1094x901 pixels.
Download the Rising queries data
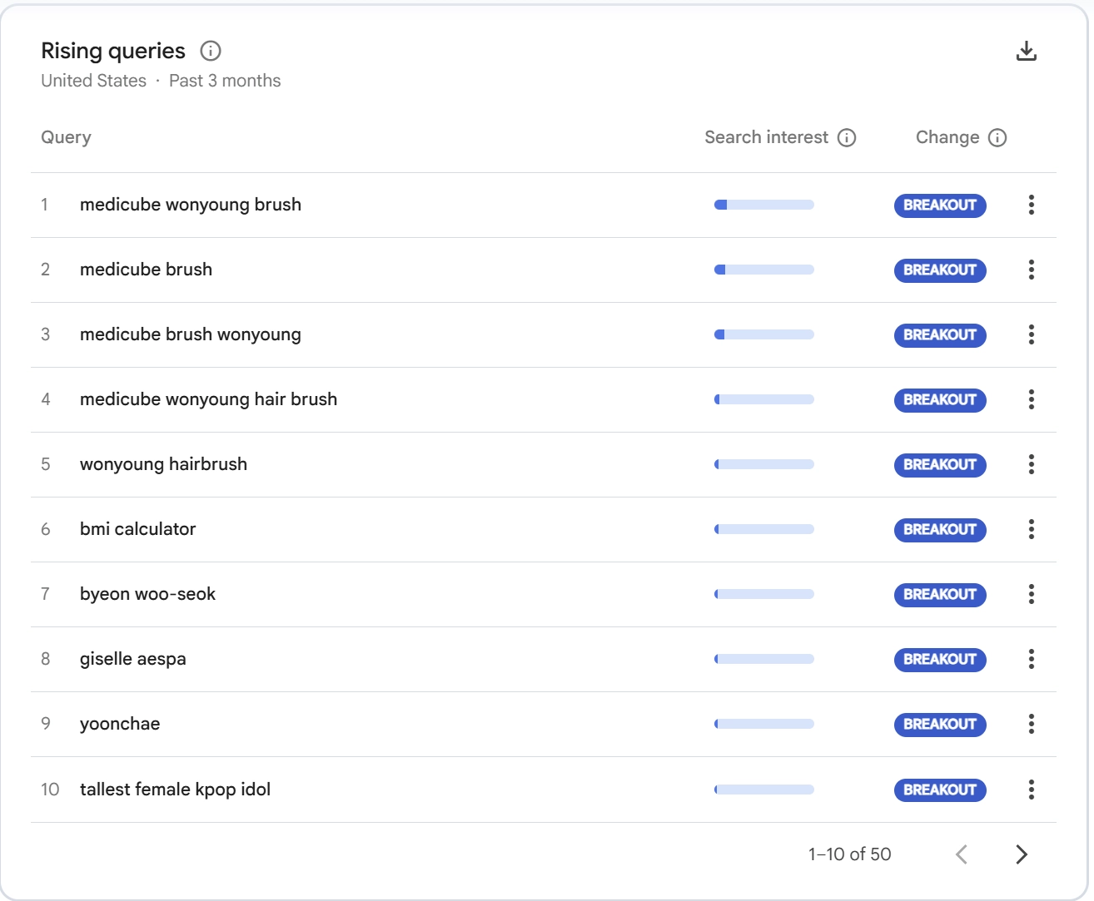pos(1027,52)
